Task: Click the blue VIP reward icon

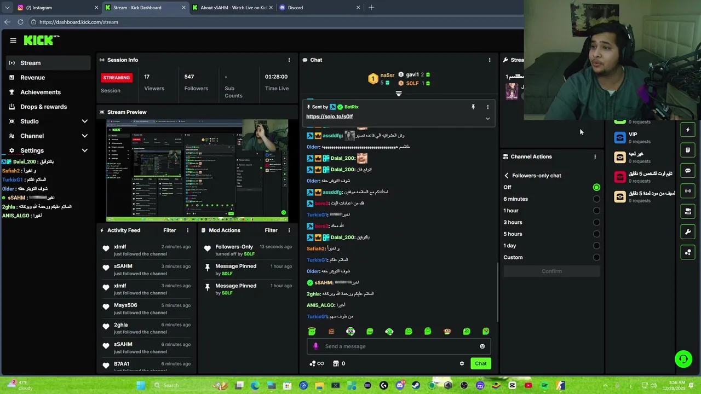Action: [619, 137]
